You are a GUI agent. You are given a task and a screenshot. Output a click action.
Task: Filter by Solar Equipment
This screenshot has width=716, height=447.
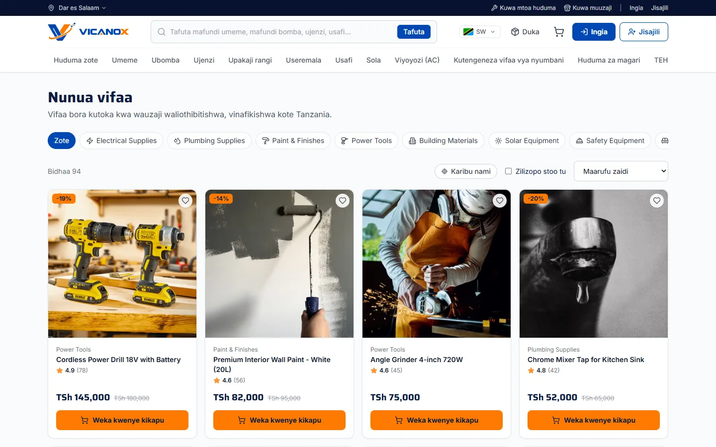point(527,141)
